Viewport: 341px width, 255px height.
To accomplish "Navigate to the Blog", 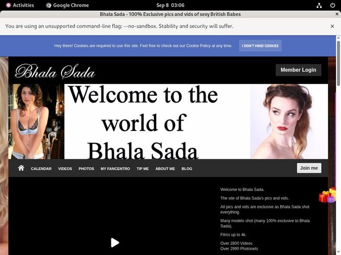I will click(x=187, y=169).
